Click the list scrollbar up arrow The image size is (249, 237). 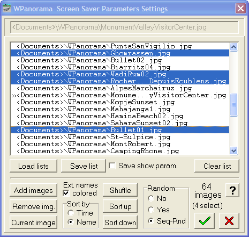click(x=233, y=47)
